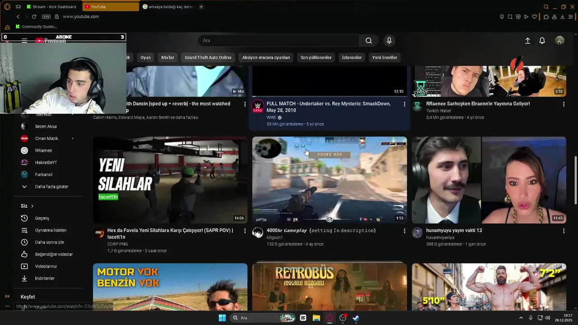Start voice search with microphone icon
Viewport: 578px width, 325px height.
pyautogui.click(x=389, y=41)
